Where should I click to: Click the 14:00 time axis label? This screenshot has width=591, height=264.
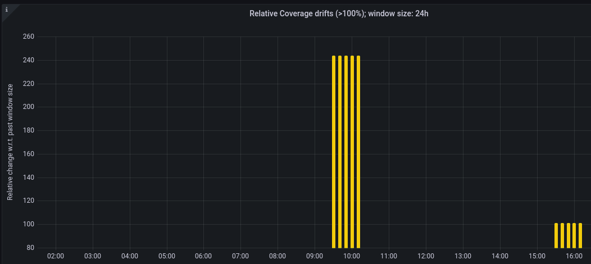click(x=500, y=256)
